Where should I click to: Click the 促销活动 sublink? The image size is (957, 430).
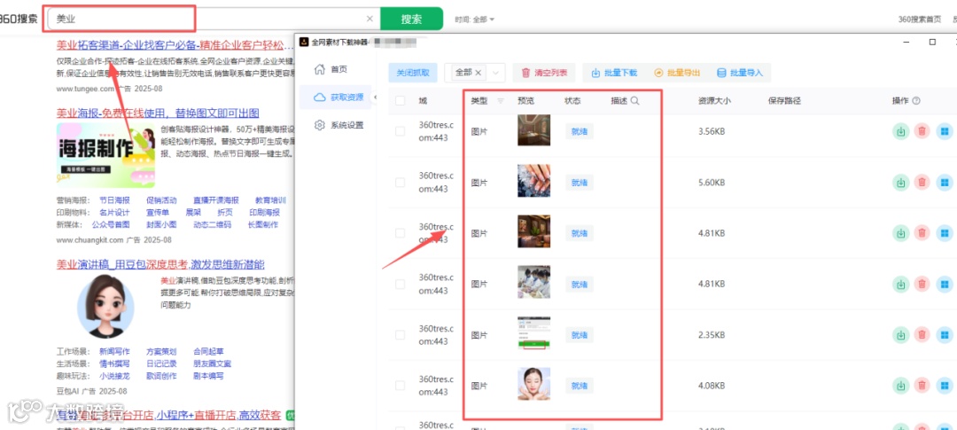[162, 200]
